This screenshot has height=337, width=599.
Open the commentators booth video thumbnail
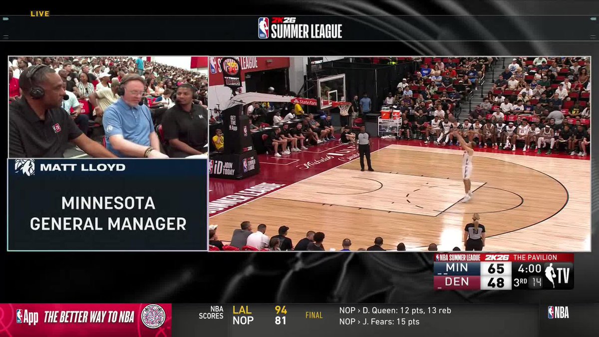pyautogui.click(x=108, y=107)
